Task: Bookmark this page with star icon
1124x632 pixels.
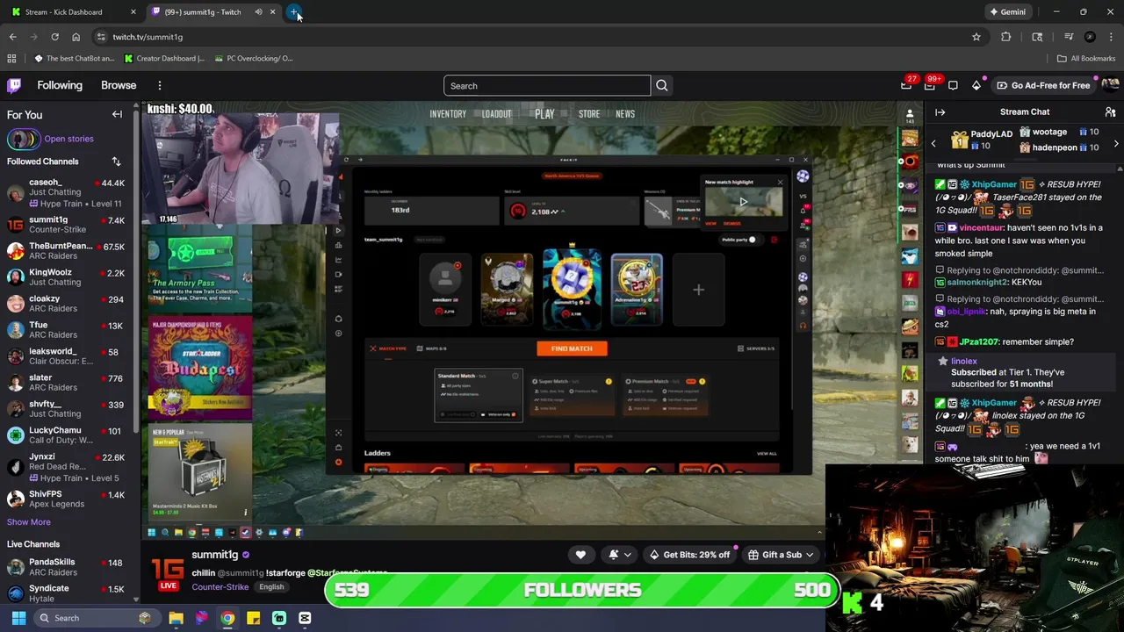Action: click(976, 37)
